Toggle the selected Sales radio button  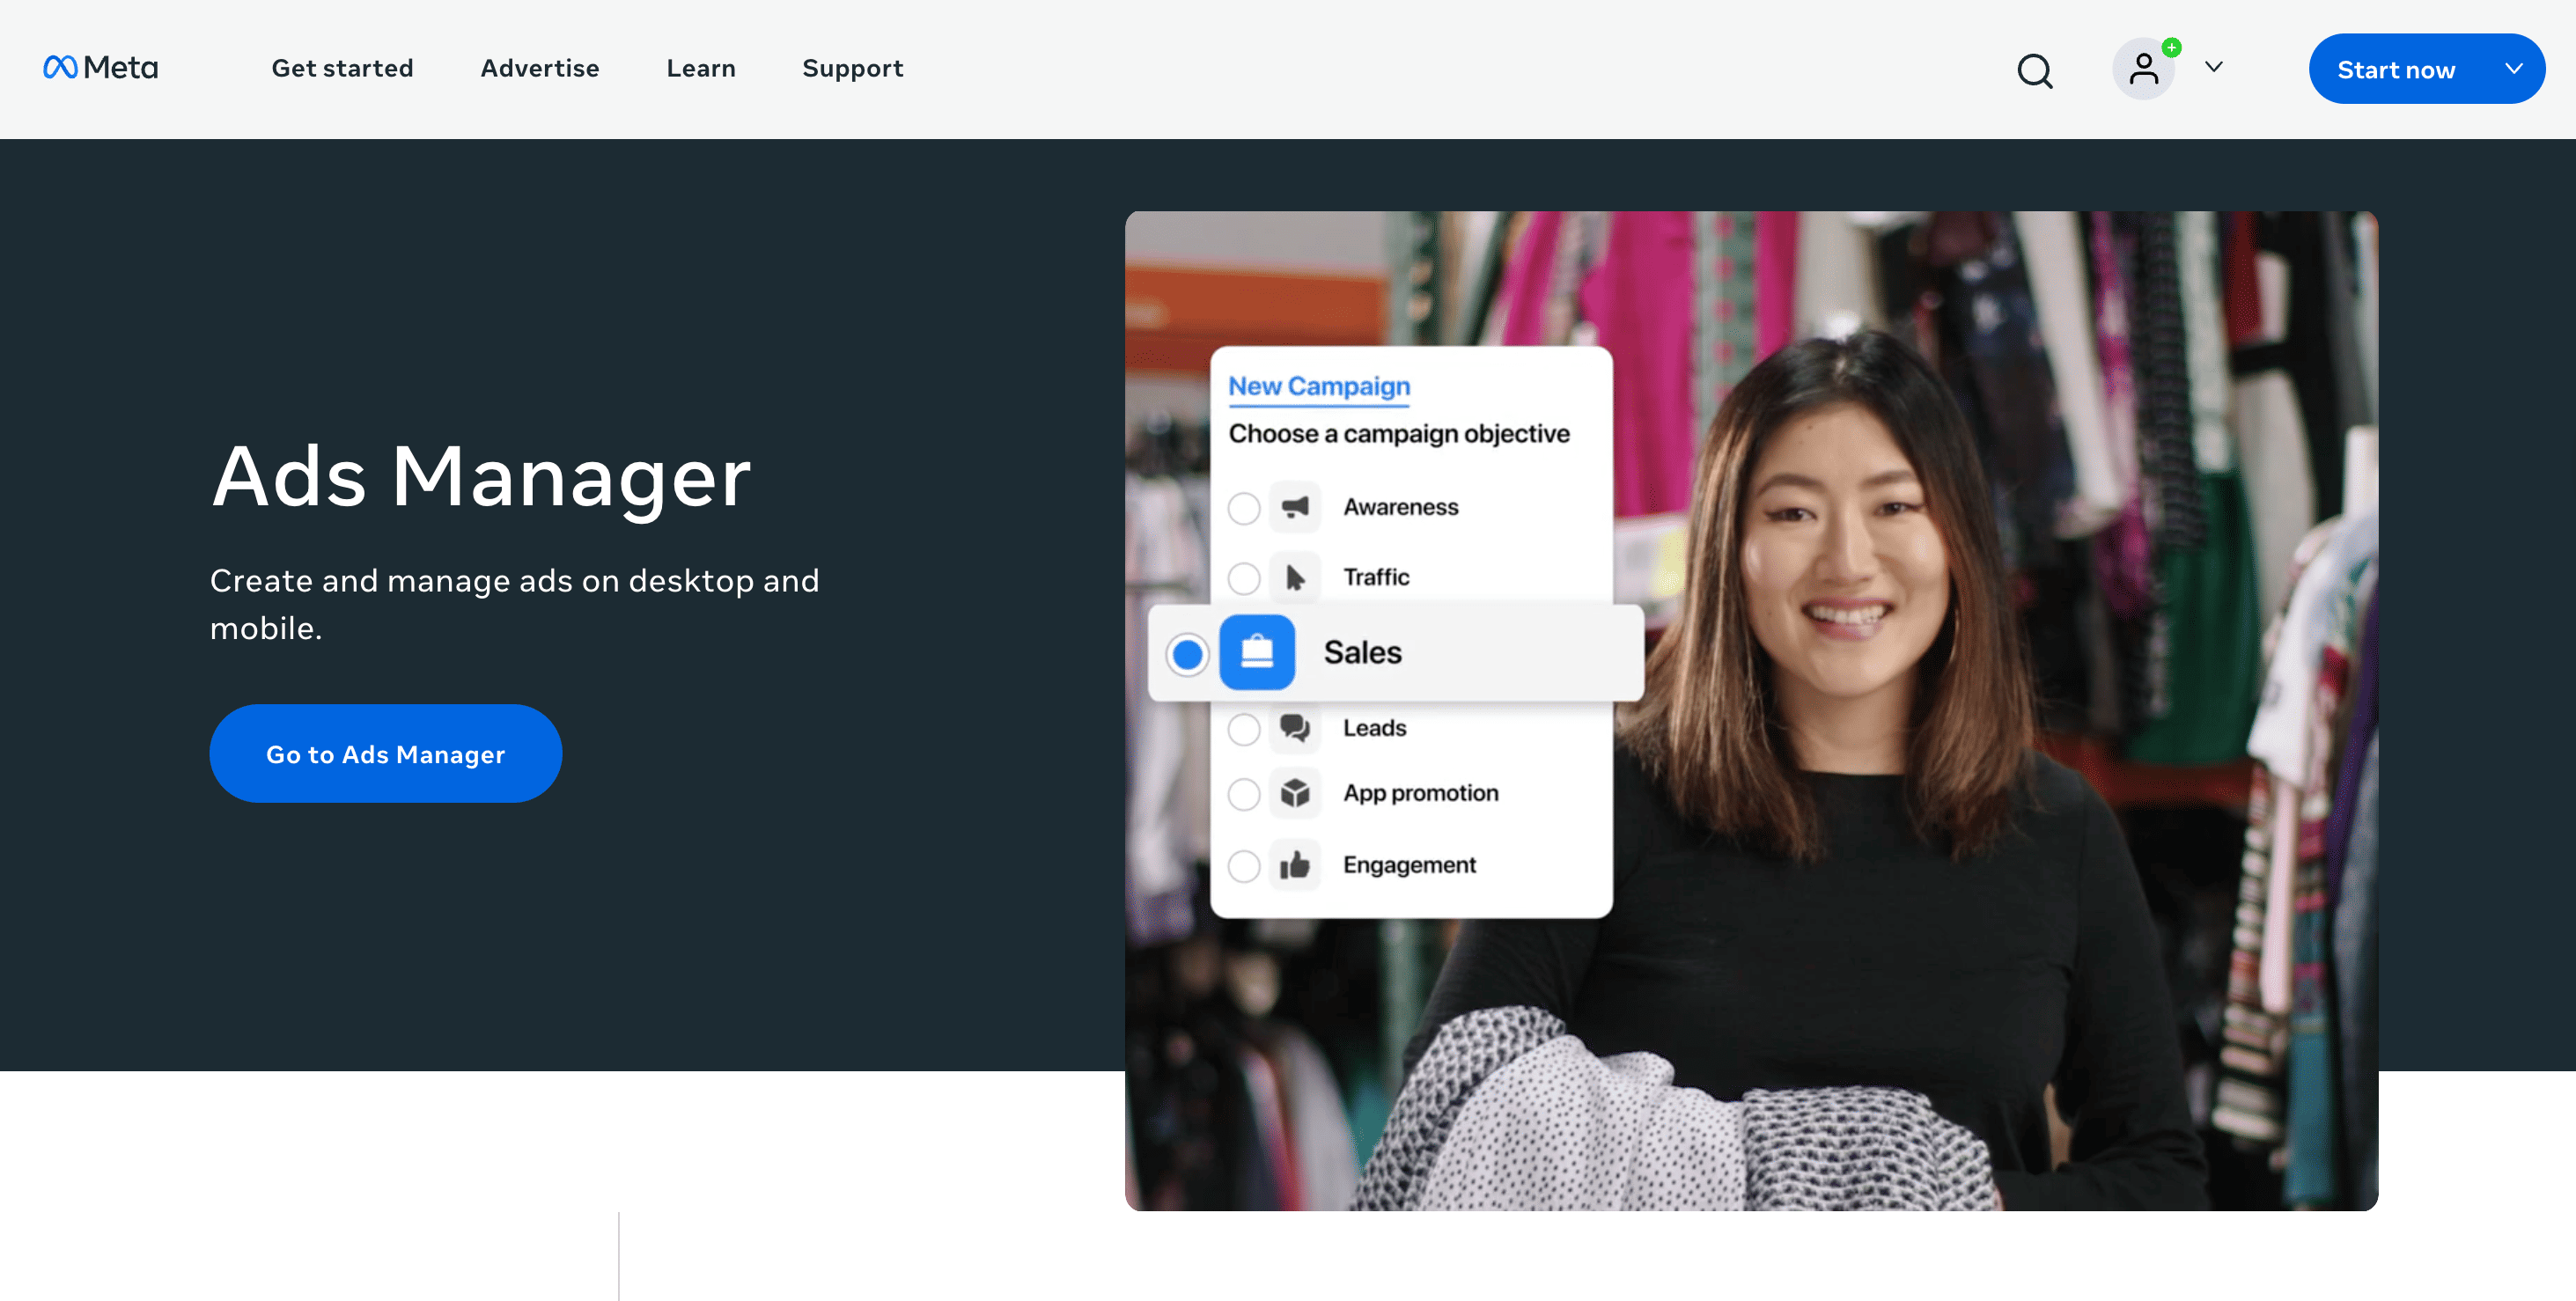pyautogui.click(x=1187, y=654)
